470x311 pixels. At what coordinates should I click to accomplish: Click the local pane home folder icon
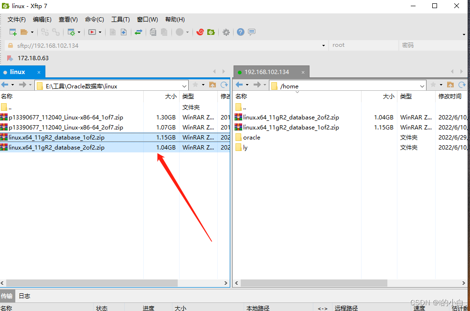213,85
